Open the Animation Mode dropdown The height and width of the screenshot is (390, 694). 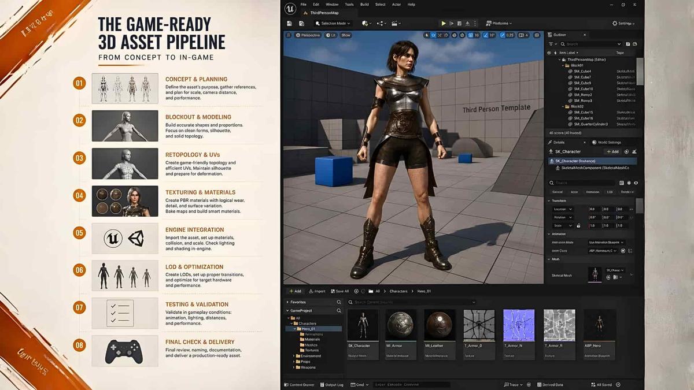click(x=607, y=242)
